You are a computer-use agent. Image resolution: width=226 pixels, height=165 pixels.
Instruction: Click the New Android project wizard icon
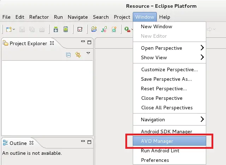click(94, 29)
